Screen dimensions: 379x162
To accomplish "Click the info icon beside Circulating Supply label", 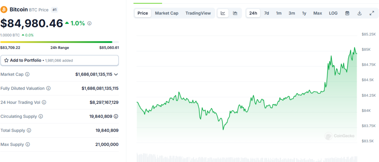I will click(41, 116).
